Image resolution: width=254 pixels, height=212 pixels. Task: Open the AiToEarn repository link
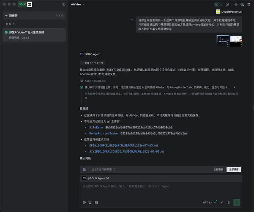coord(96,127)
